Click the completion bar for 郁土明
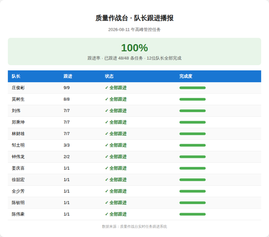 tap(193, 145)
